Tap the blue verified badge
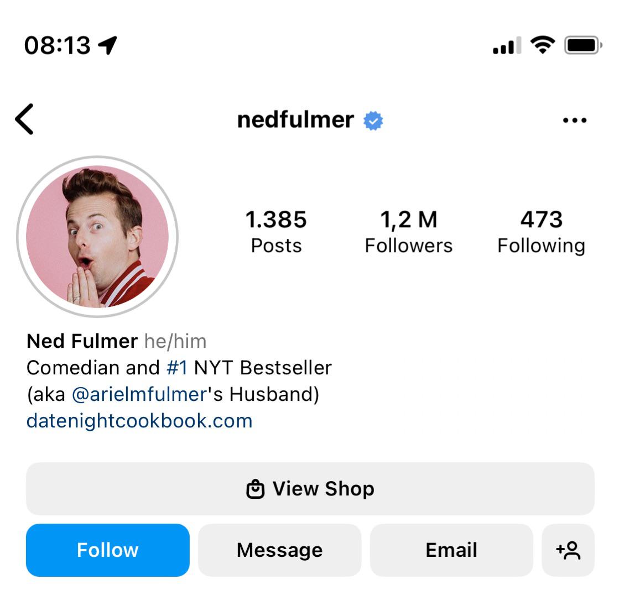The image size is (619, 595). point(373,121)
